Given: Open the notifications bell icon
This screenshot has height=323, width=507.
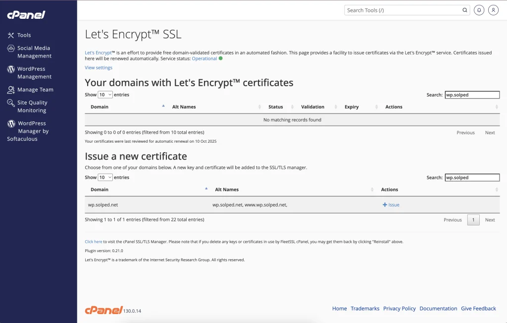Looking at the screenshot, I should (x=479, y=10).
